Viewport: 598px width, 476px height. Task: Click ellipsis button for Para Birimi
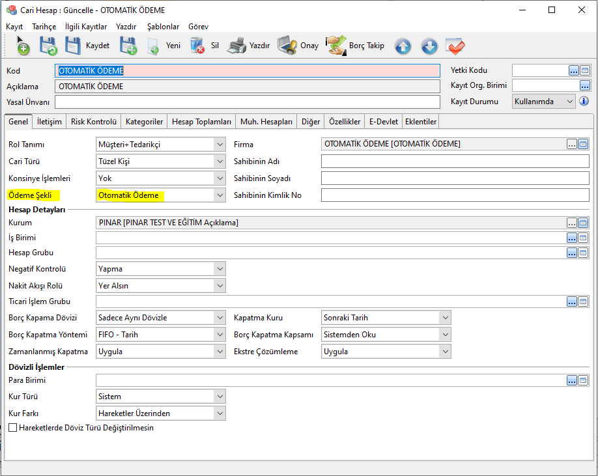pyautogui.click(x=572, y=380)
